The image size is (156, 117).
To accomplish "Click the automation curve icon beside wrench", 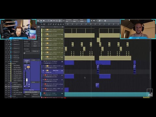I will [44, 24].
